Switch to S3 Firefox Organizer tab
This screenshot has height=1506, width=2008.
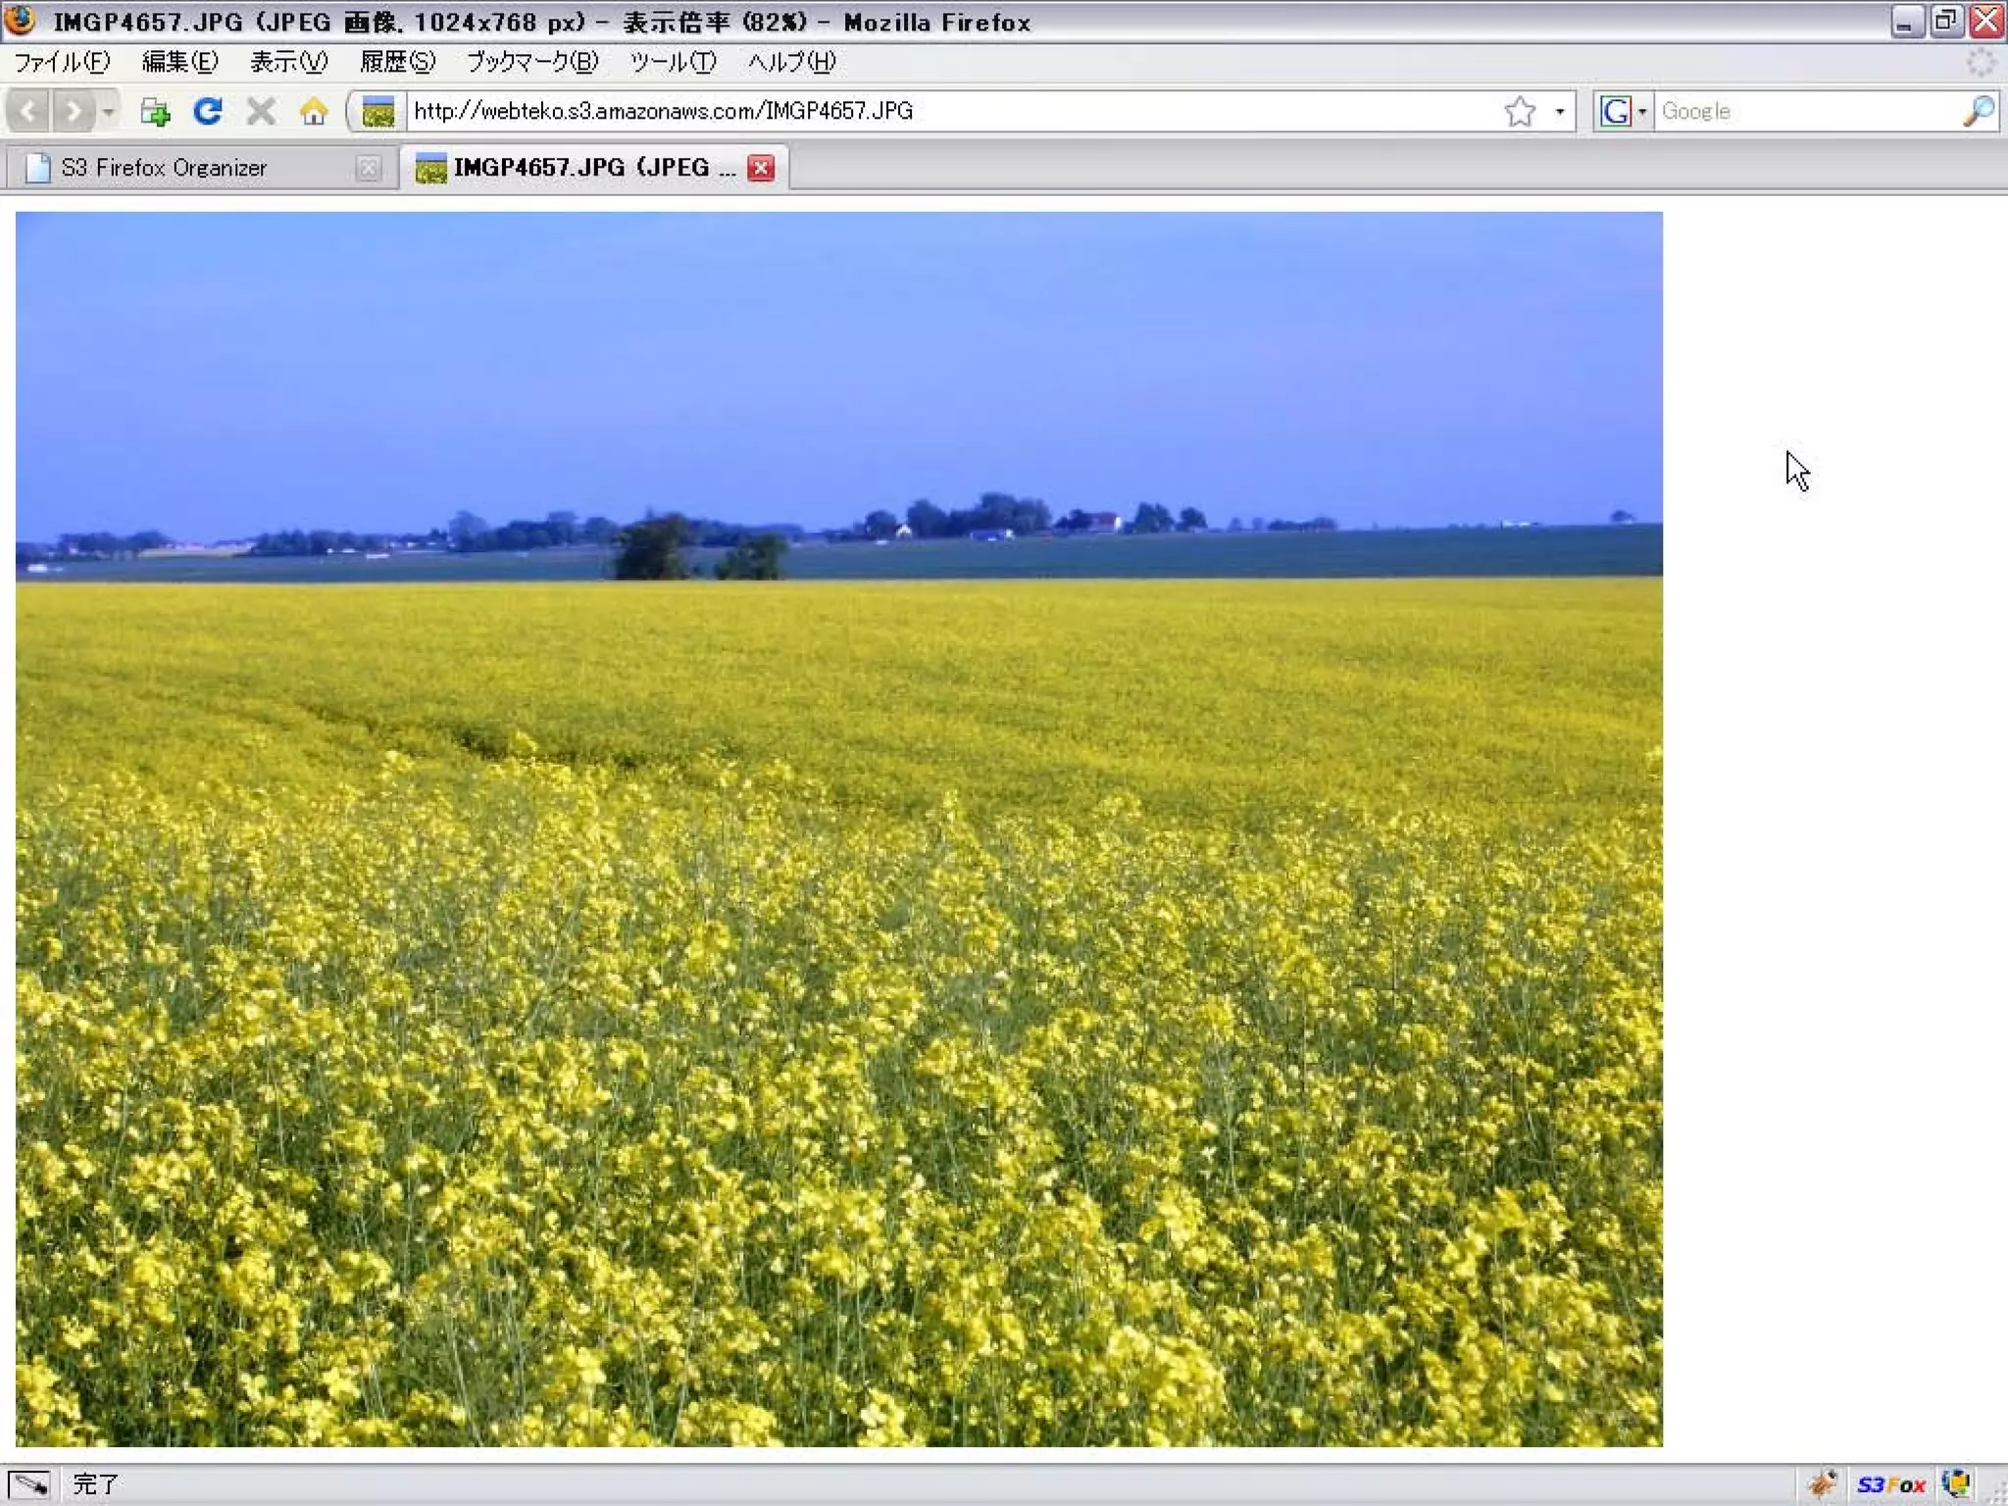(164, 168)
